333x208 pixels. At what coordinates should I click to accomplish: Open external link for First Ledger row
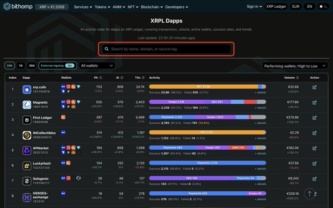pos(314,118)
